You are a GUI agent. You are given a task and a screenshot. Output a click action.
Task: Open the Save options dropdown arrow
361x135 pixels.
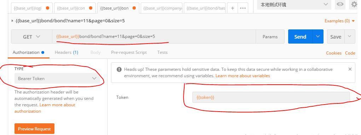point(350,36)
